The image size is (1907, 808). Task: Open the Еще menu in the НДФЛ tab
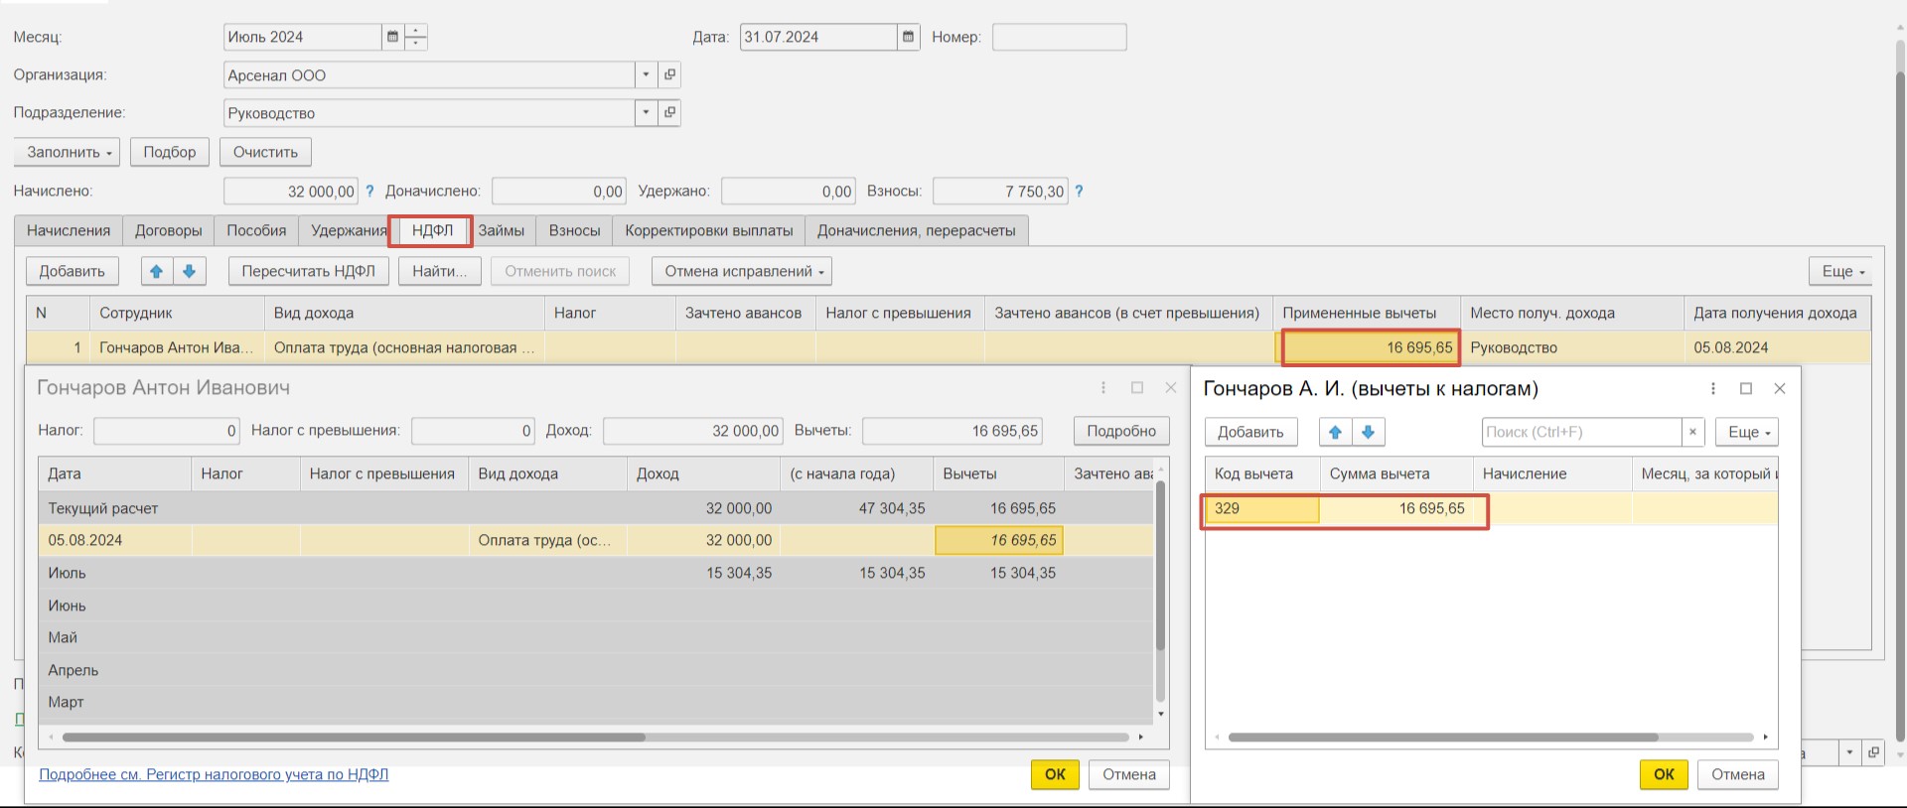1843,271
